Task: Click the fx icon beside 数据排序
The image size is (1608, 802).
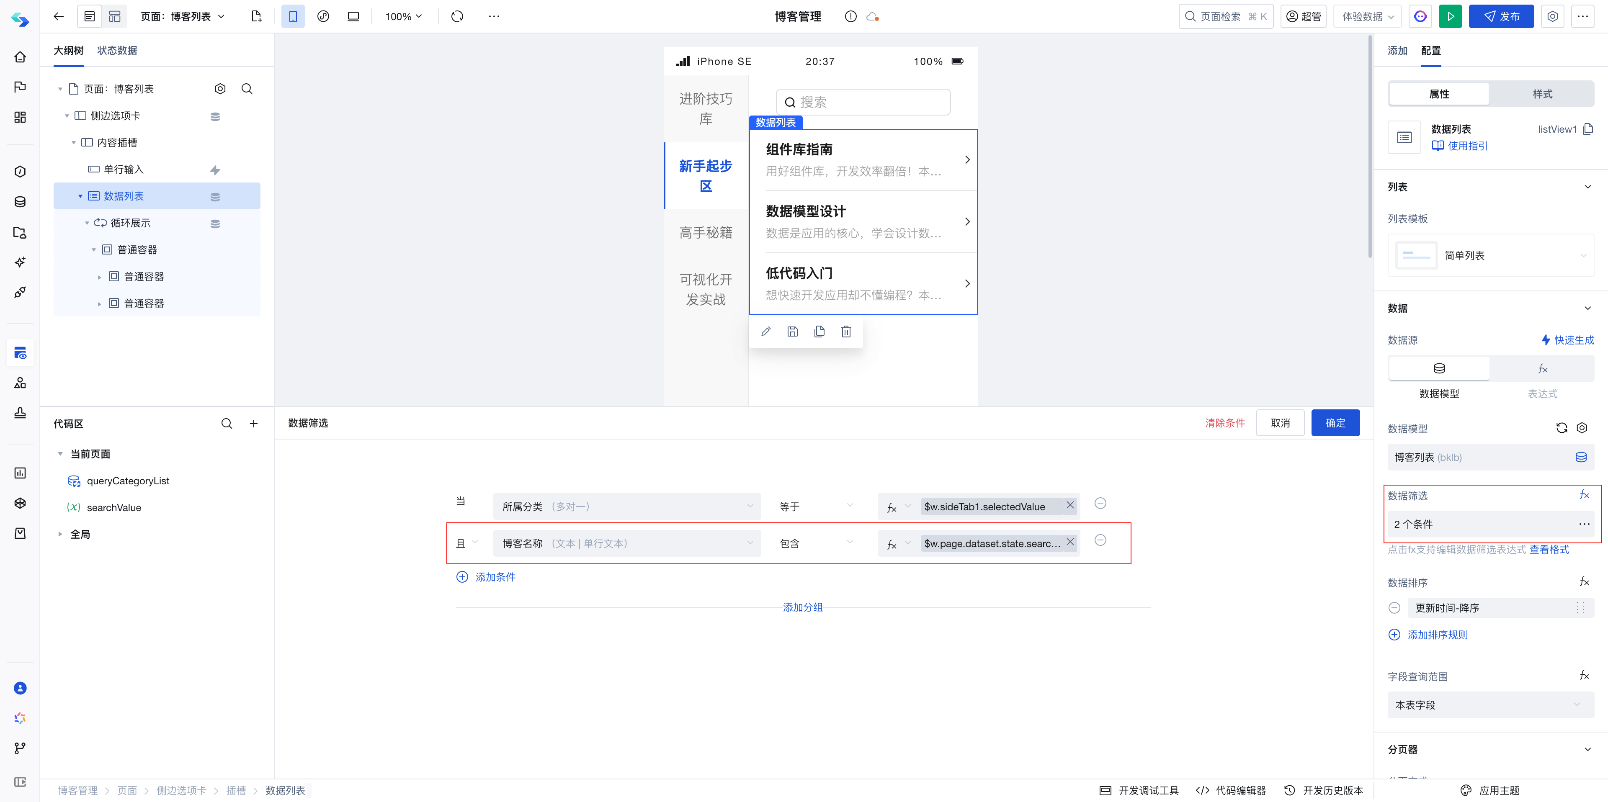Action: (1584, 582)
